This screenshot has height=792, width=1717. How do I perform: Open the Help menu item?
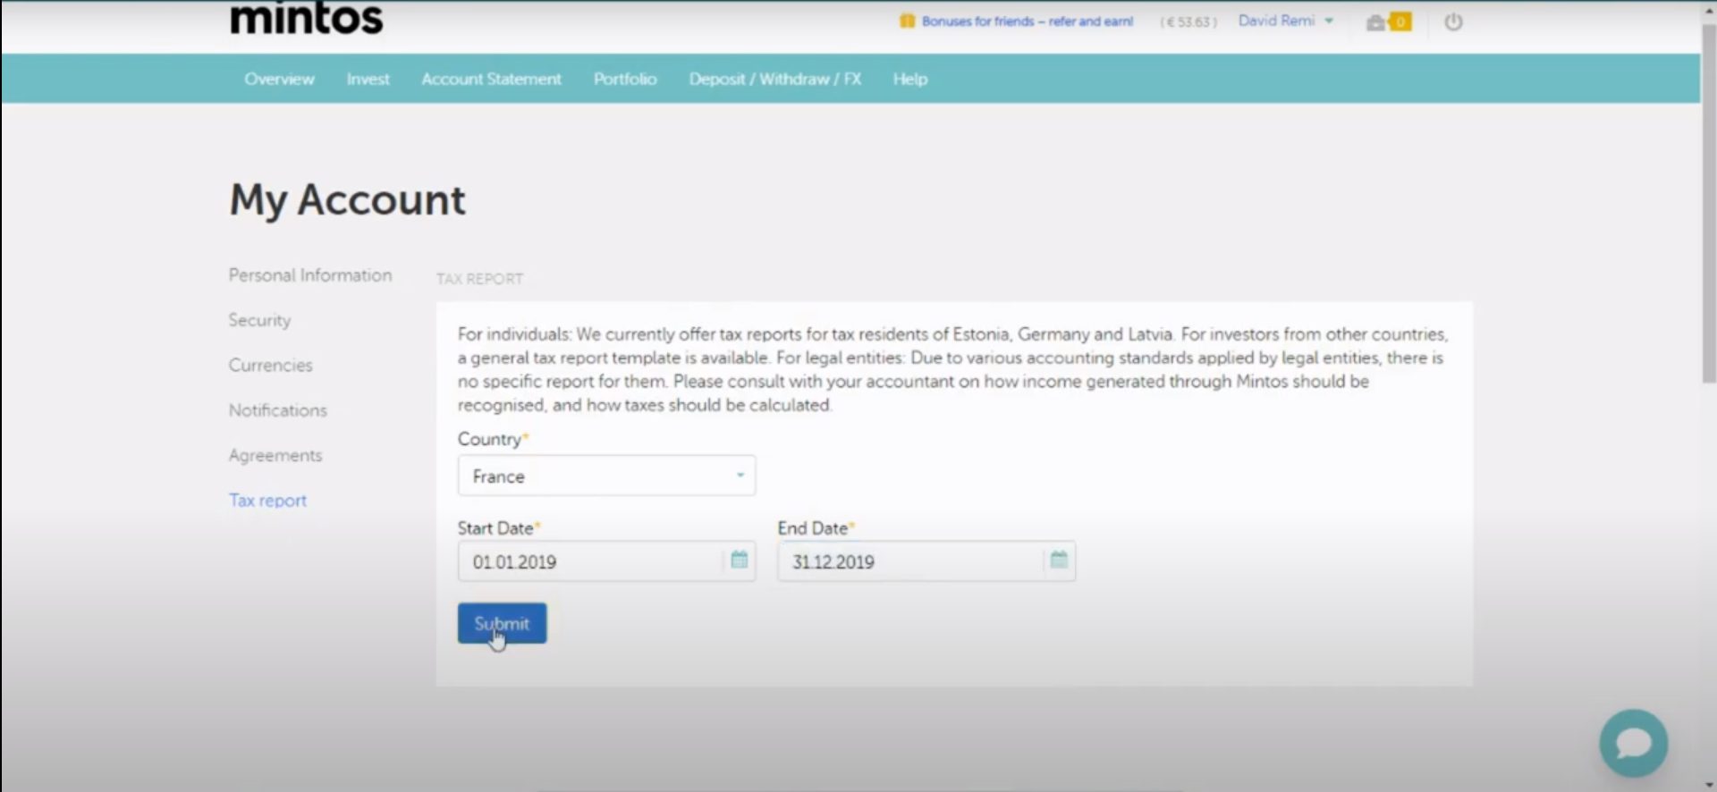[909, 79]
